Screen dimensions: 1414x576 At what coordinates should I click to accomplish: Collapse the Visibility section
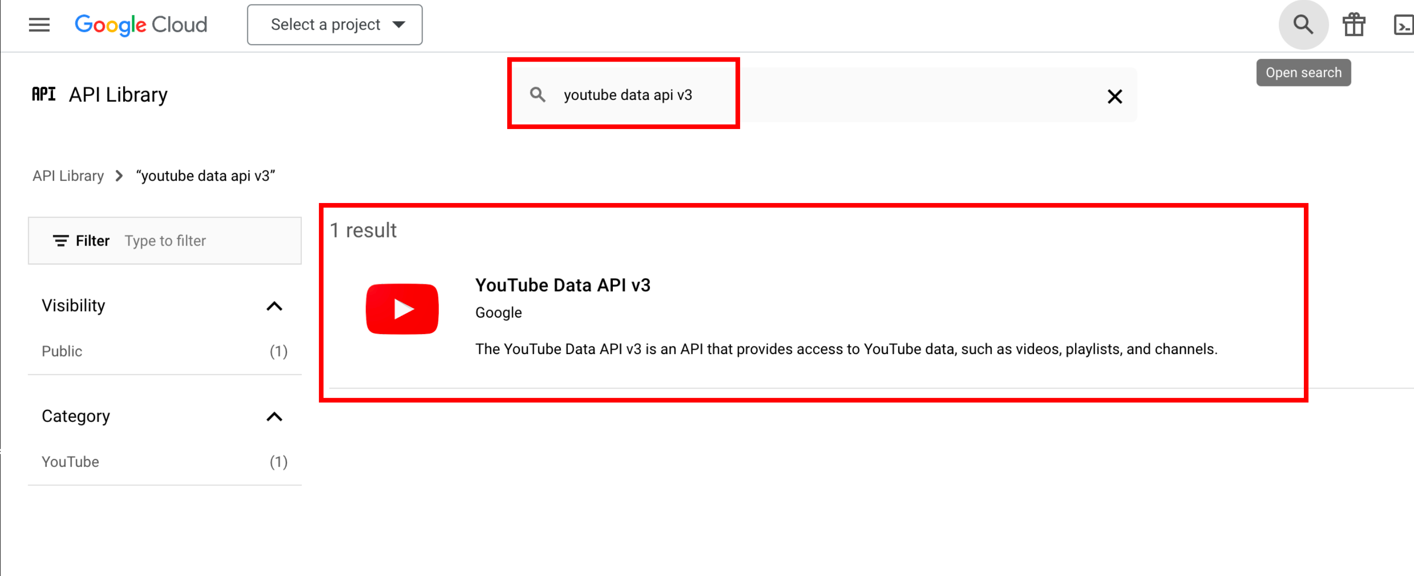point(274,306)
